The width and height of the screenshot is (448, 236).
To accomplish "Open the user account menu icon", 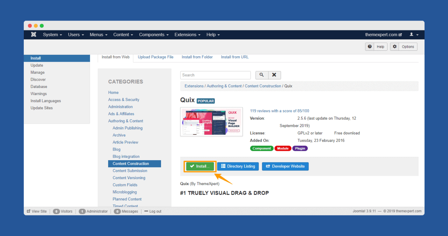I will click(x=414, y=35).
